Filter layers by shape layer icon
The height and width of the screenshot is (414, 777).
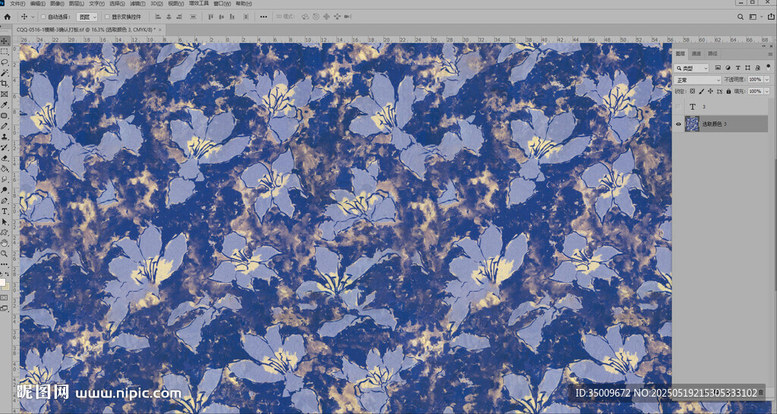[x=747, y=67]
